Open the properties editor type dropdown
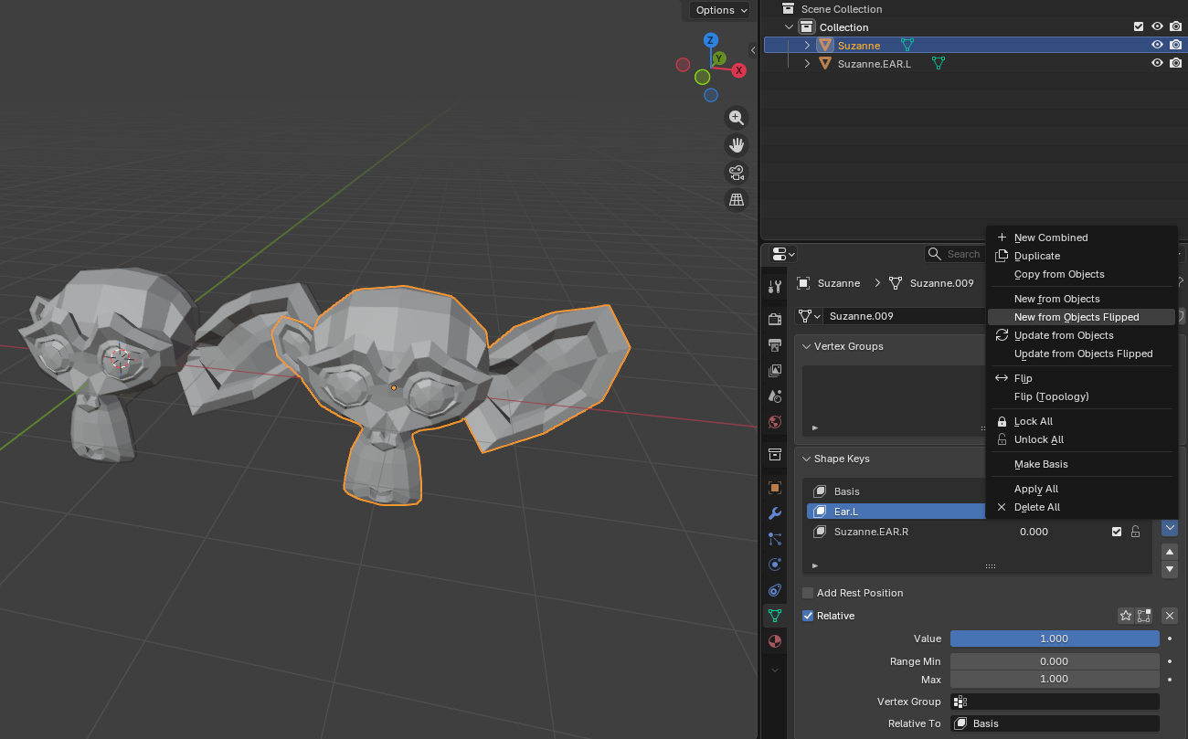This screenshot has width=1188, height=739. click(x=784, y=254)
